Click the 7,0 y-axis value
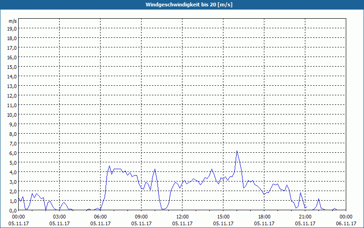Image resolution: width=364 pixels, height=228 pixels. (x=13, y=144)
